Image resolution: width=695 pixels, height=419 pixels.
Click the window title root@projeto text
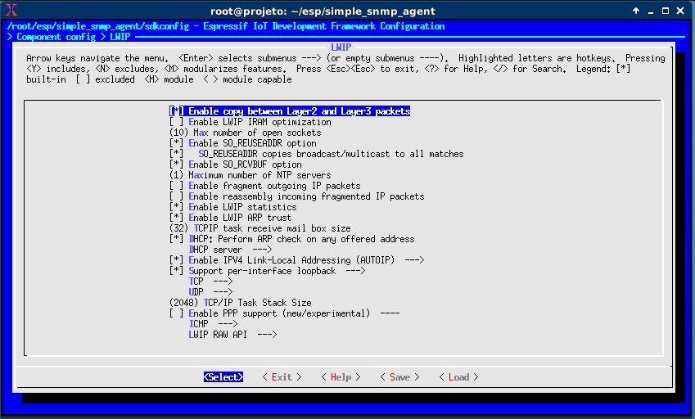(323, 11)
